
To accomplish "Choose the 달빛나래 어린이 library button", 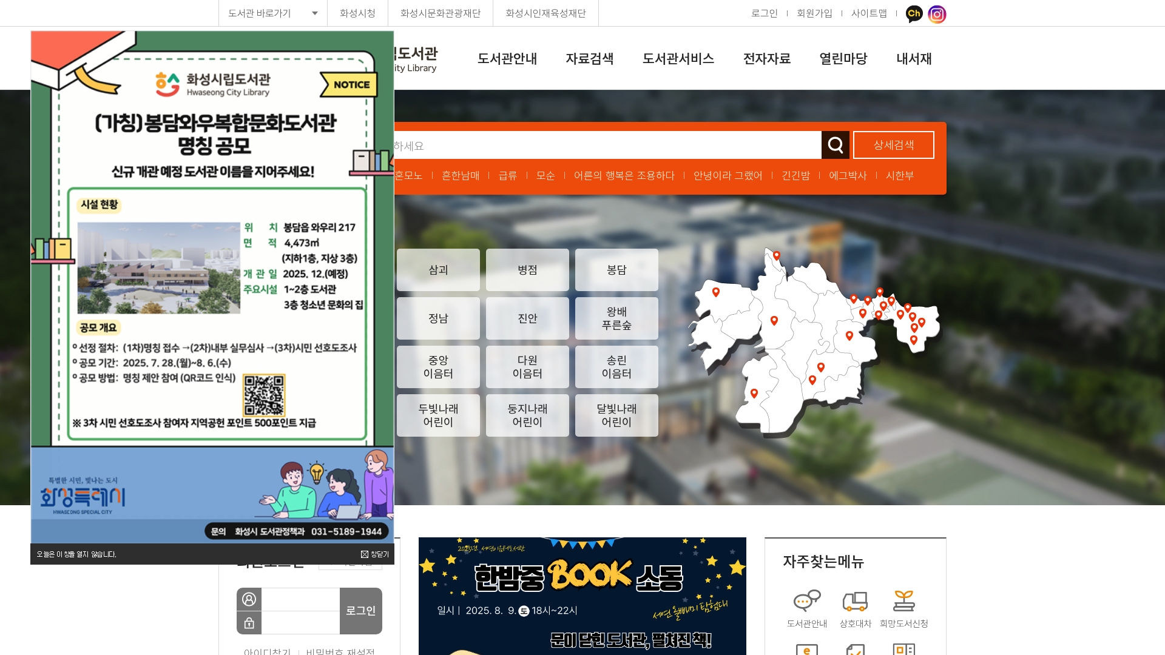I will click(x=616, y=415).
